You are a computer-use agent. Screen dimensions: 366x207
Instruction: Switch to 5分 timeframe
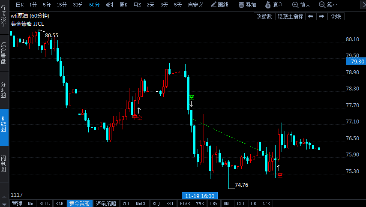[47, 5]
